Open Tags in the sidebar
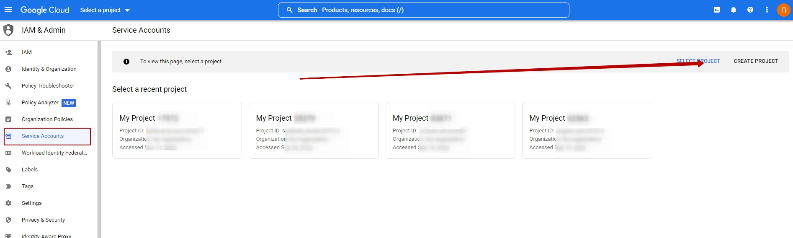793x238 pixels. point(28,186)
